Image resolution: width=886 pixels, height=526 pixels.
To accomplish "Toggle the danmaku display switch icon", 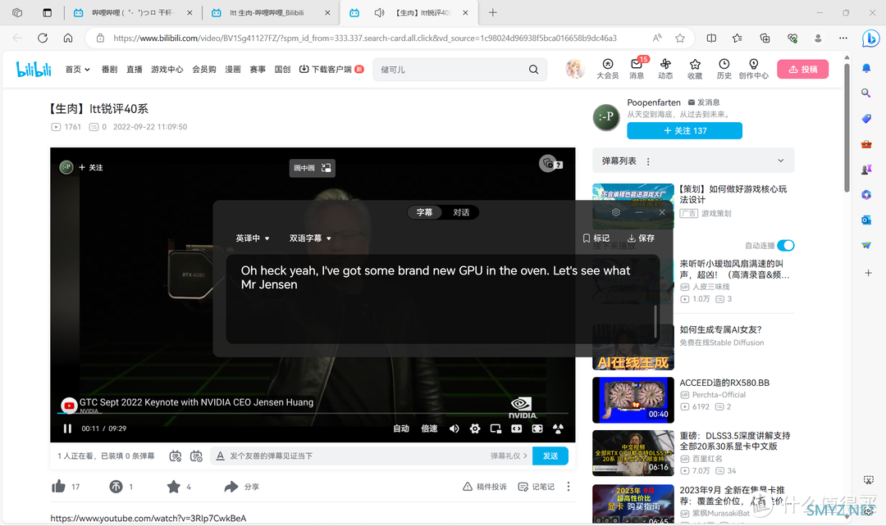I will point(176,456).
